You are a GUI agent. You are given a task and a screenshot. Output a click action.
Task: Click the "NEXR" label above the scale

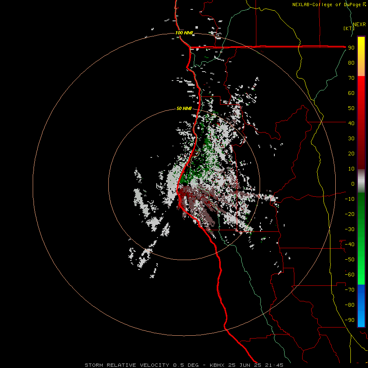[x=359, y=25]
